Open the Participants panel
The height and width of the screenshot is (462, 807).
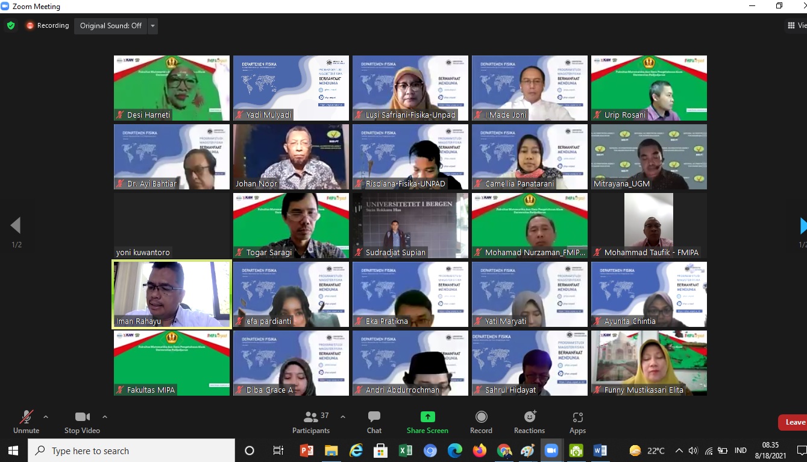311,422
